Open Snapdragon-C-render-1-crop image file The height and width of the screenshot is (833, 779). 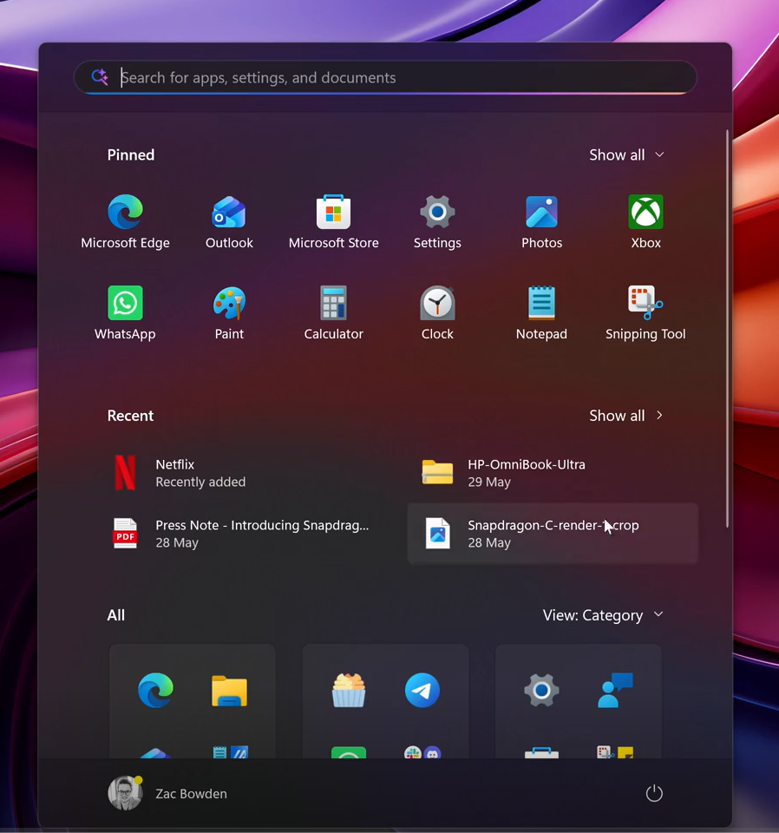click(553, 534)
